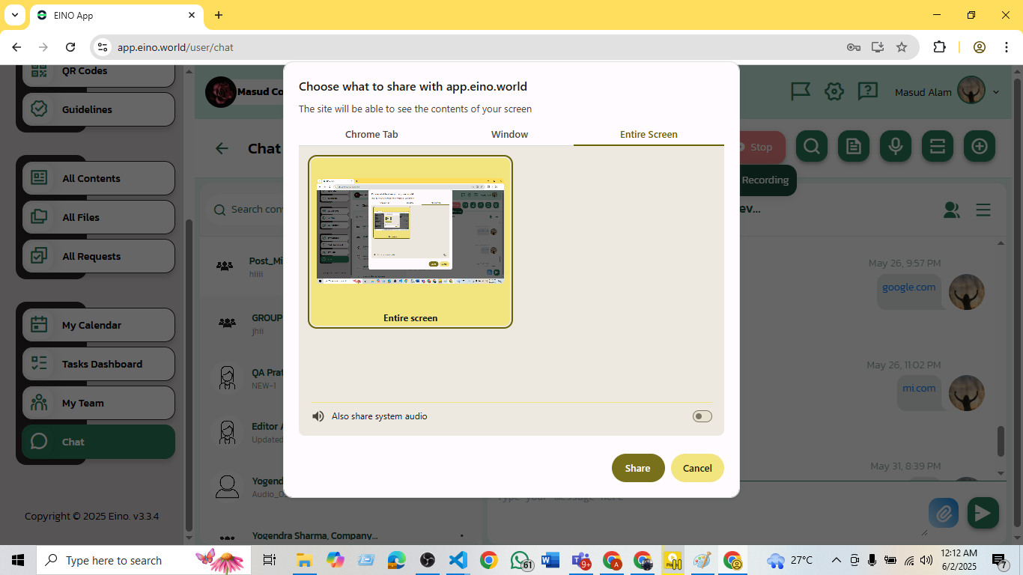Open settings via the header gear icon
The image size is (1023, 575).
click(834, 92)
